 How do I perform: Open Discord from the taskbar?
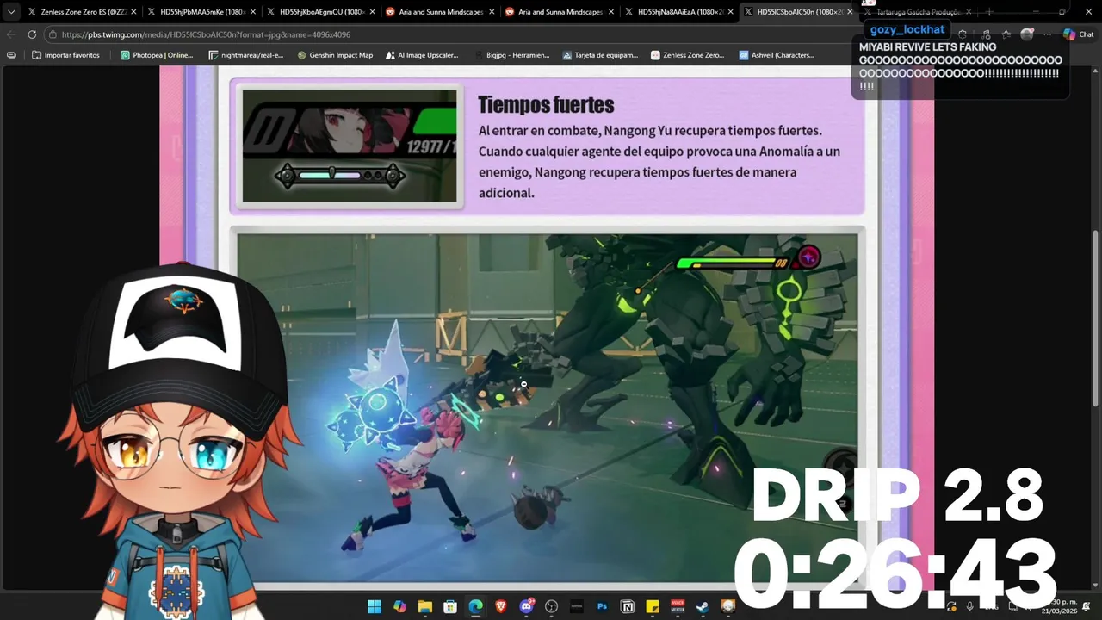tap(526, 606)
